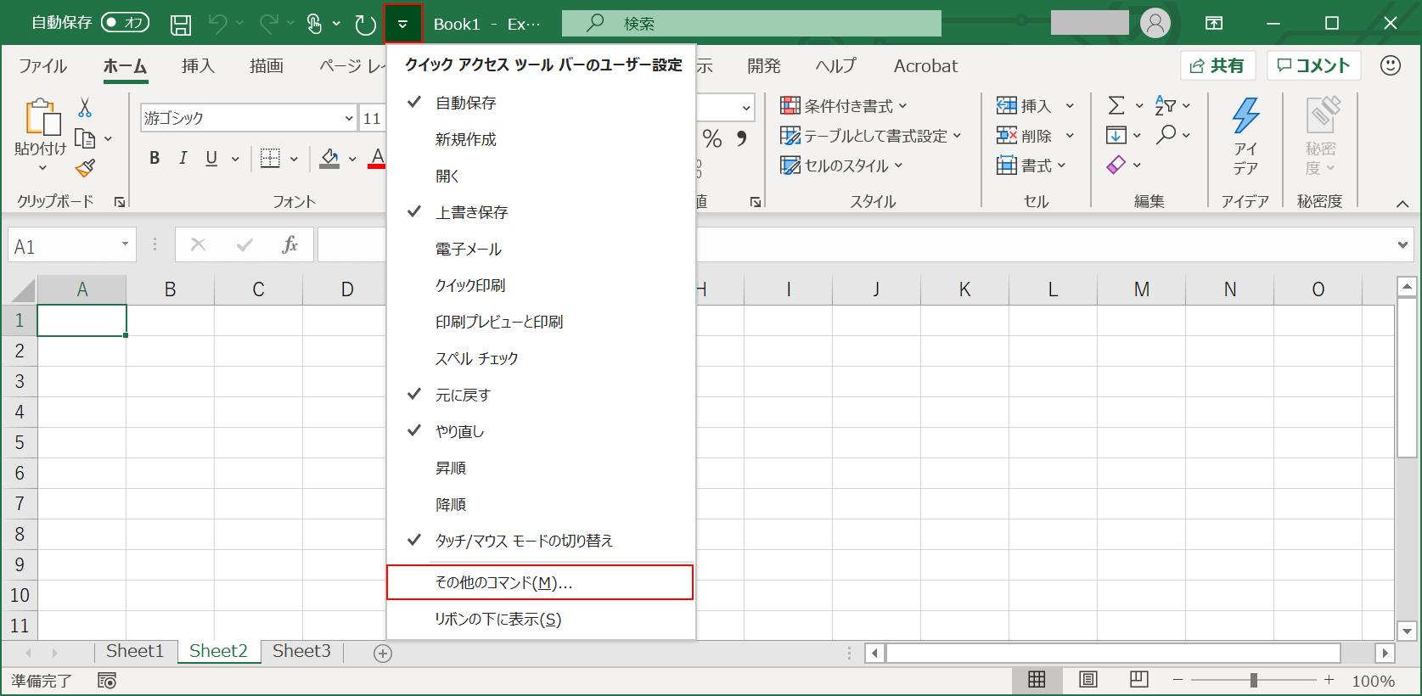This screenshot has height=696, width=1422.
Task: Click the Percent style icon
Action: [712, 138]
